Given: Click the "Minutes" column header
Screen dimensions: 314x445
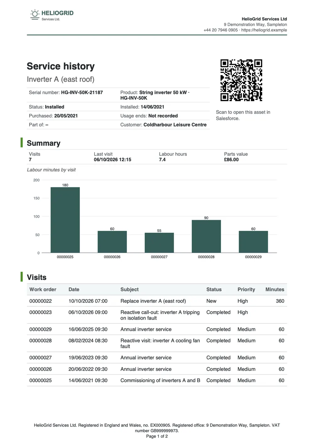Looking at the screenshot, I should pos(275,289).
